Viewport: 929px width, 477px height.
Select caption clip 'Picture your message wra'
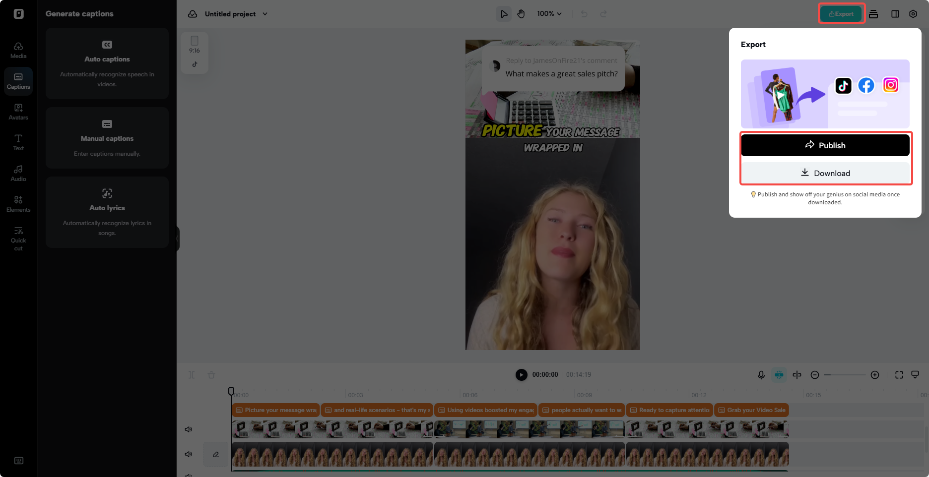point(276,410)
